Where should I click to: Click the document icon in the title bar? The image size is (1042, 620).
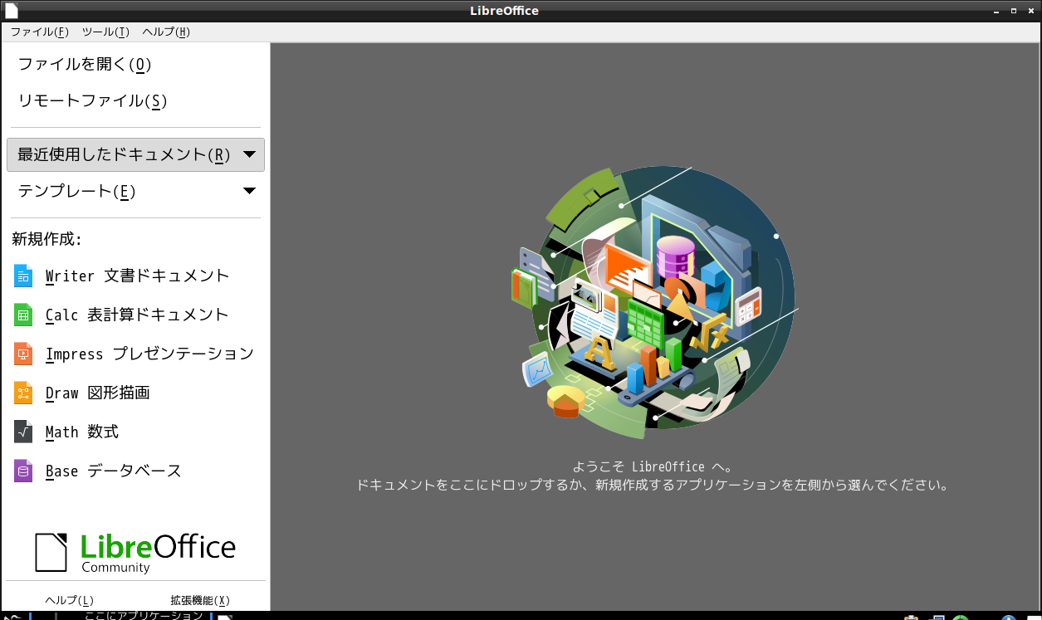pyautogui.click(x=11, y=10)
